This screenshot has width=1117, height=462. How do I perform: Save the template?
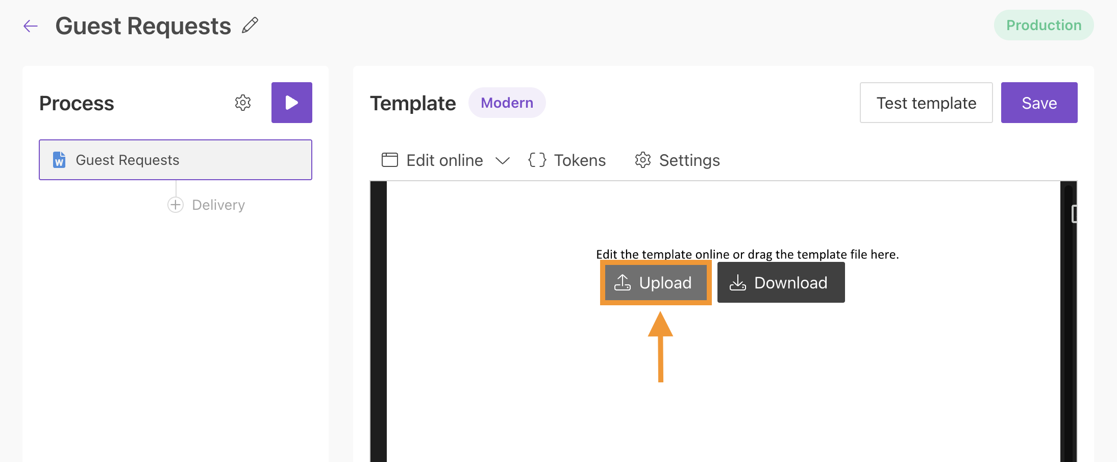tap(1039, 103)
